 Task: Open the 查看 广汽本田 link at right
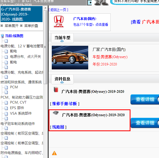click(145, 22)
